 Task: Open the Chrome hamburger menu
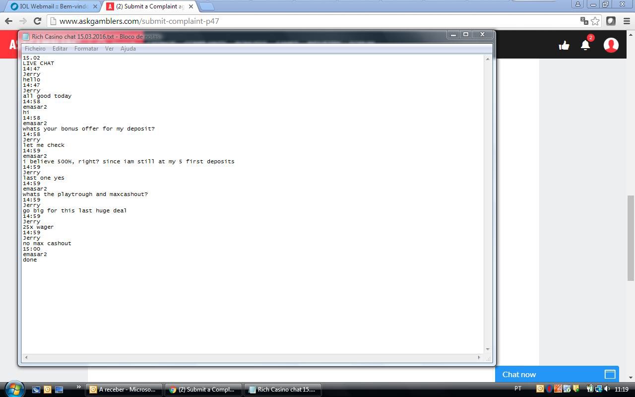tap(626, 21)
